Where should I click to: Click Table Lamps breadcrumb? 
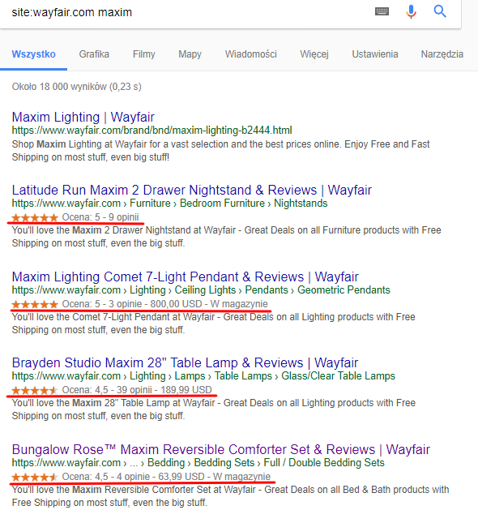(243, 376)
